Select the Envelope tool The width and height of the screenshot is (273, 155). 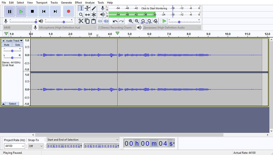click(x=87, y=8)
